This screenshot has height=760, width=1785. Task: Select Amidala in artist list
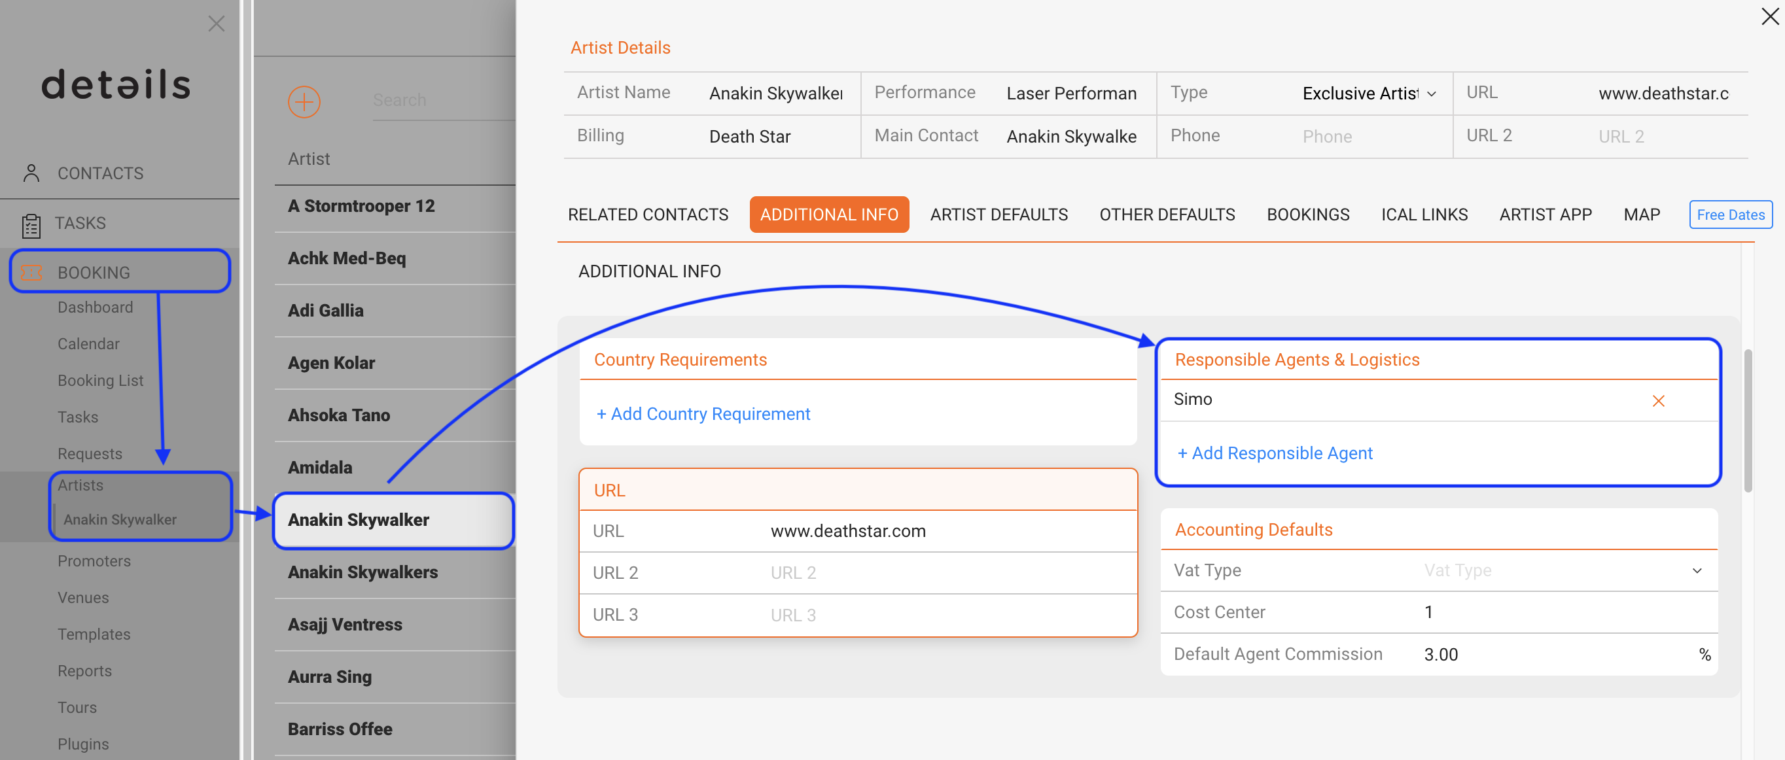tap(395, 468)
